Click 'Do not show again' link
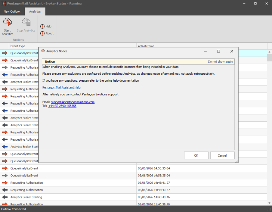Screen dimensions: 272x212 click(220, 62)
